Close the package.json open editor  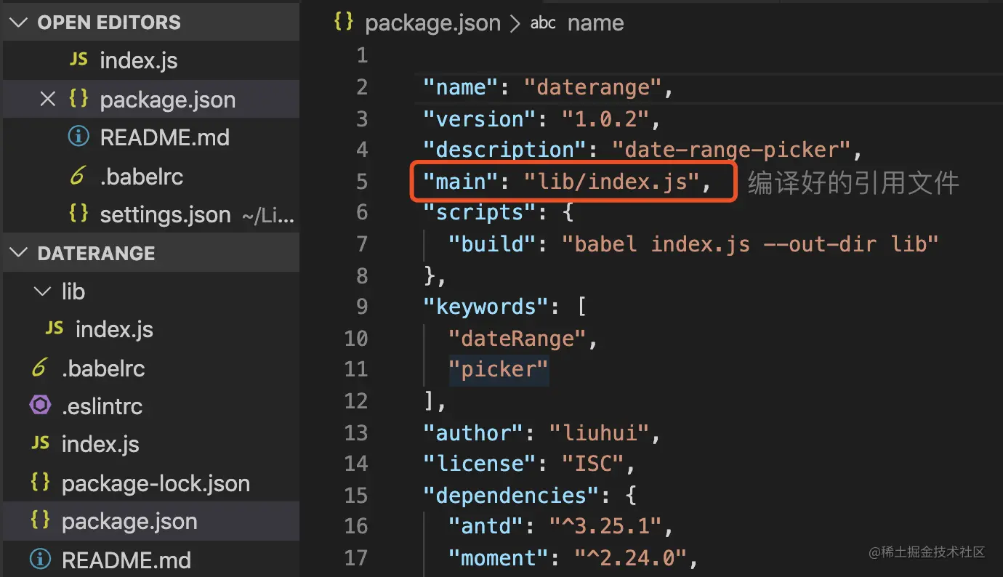tap(48, 100)
